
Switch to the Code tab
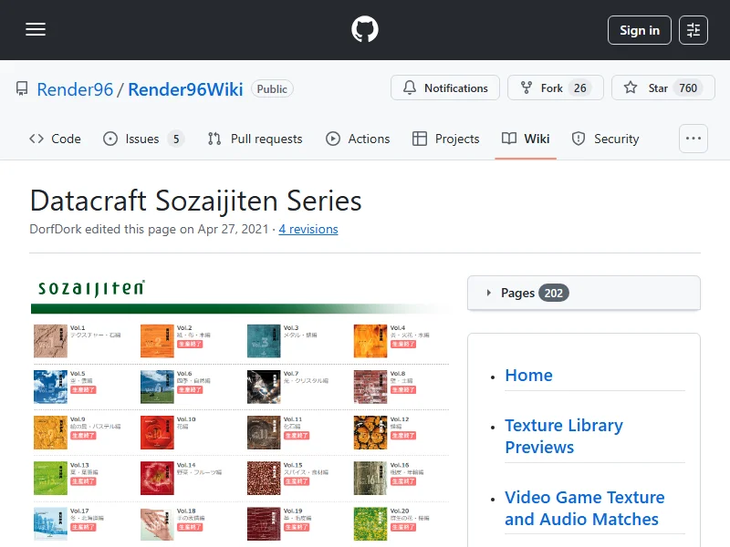55,139
